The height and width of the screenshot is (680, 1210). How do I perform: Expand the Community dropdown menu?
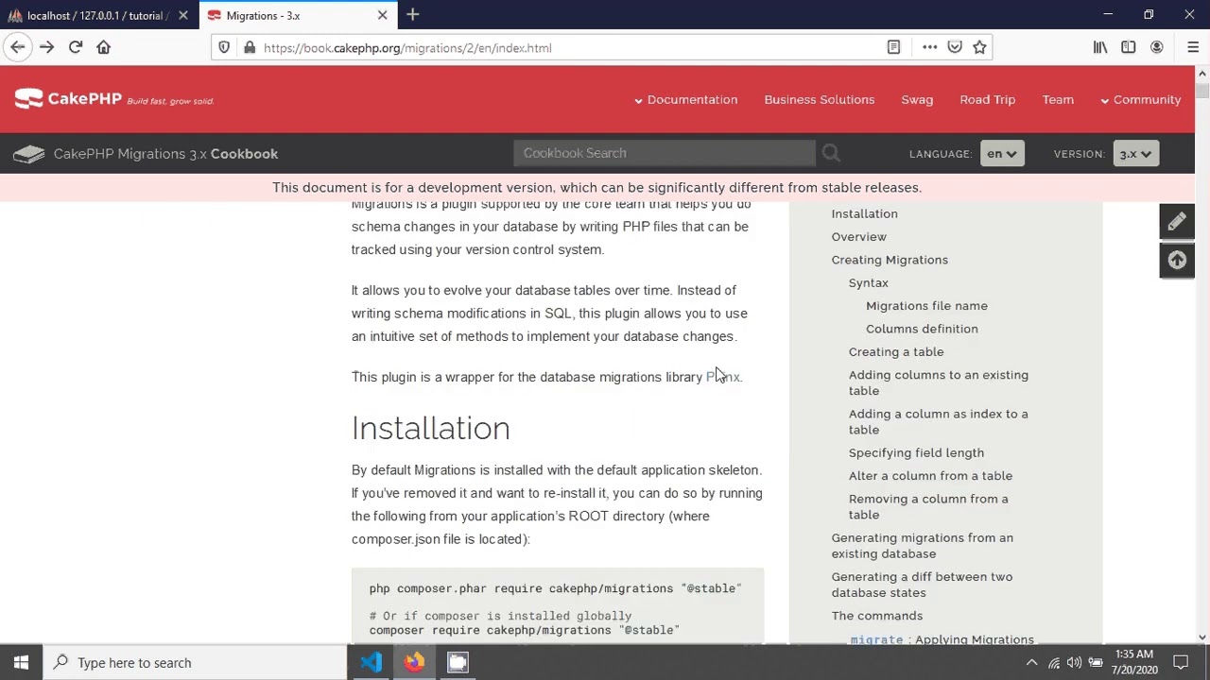(1141, 99)
